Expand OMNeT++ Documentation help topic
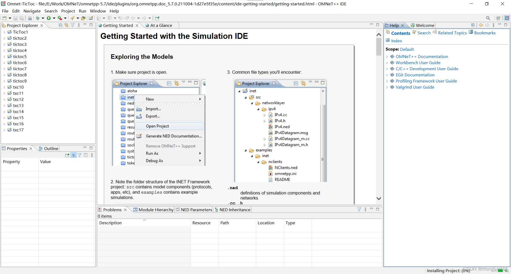Image resolution: width=511 pixels, height=274 pixels. click(x=387, y=56)
